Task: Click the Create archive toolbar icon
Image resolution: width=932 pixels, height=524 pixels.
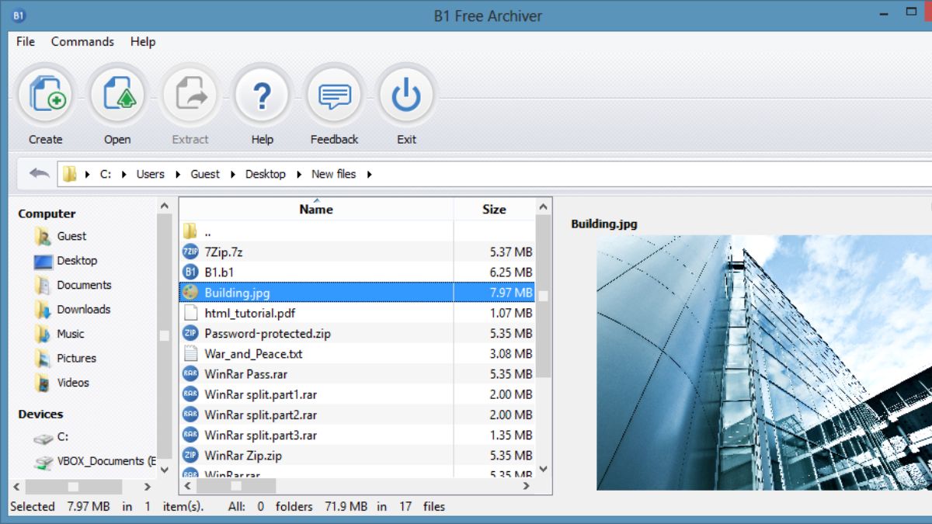Action: [47, 96]
